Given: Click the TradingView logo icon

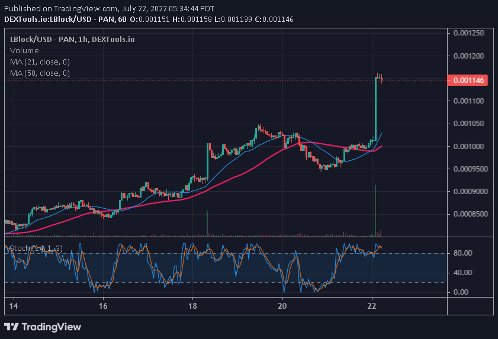Looking at the screenshot, I should pyautogui.click(x=11, y=327).
